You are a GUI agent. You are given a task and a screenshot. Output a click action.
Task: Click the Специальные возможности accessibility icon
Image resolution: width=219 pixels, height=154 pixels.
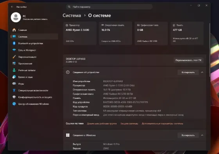click(14, 90)
